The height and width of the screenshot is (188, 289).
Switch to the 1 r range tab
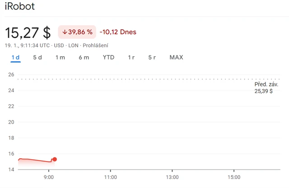click(x=131, y=57)
